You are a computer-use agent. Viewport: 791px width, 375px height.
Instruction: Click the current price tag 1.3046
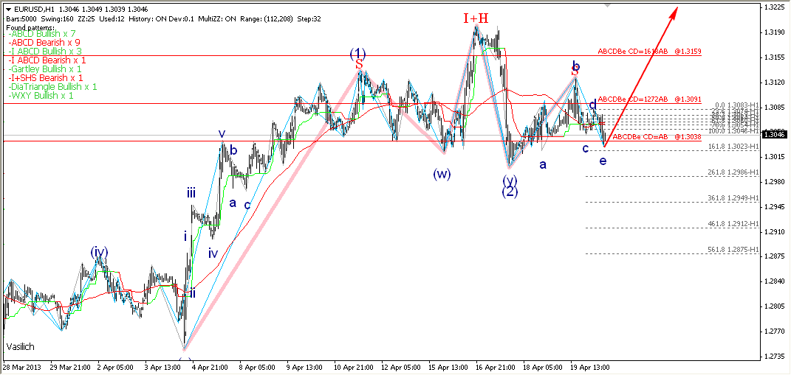(774, 134)
